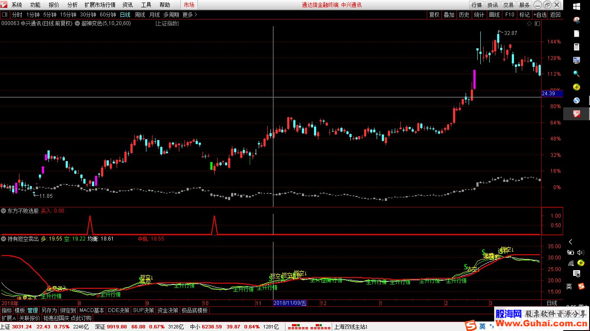Open F10 company info
Screen dimensions: 590x331
(x=510, y=15)
